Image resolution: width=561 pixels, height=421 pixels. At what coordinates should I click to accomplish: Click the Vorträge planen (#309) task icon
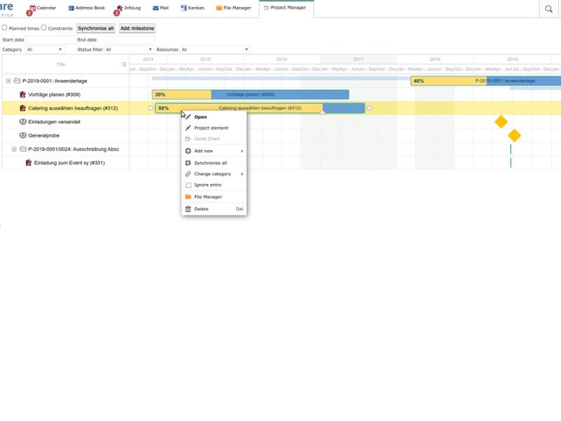click(23, 95)
